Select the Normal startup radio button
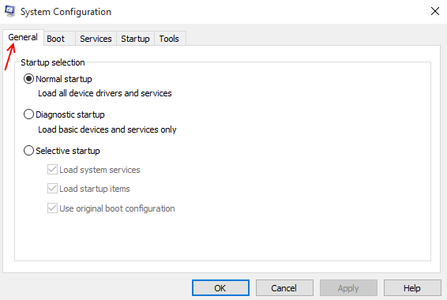 (28, 79)
